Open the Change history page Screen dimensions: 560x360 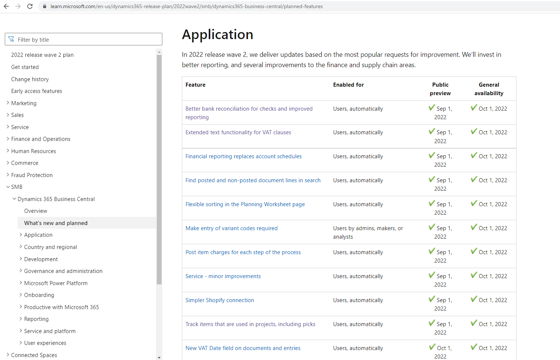[x=30, y=79]
